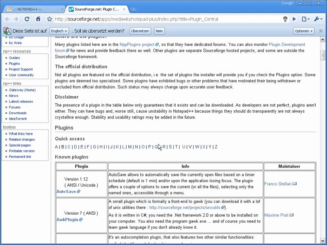Click the vertical scrollbar thumb
327x245 pixels.
(x=323, y=55)
